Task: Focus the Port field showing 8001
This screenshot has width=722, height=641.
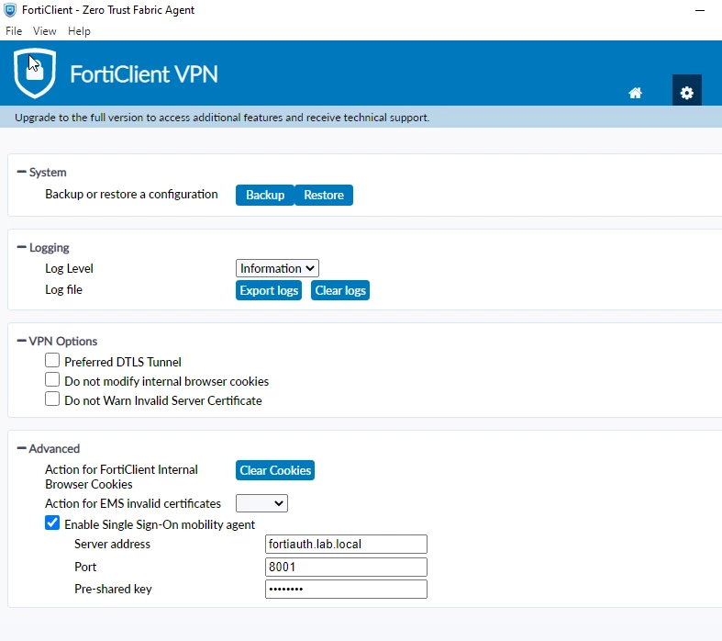Action: [x=346, y=567]
